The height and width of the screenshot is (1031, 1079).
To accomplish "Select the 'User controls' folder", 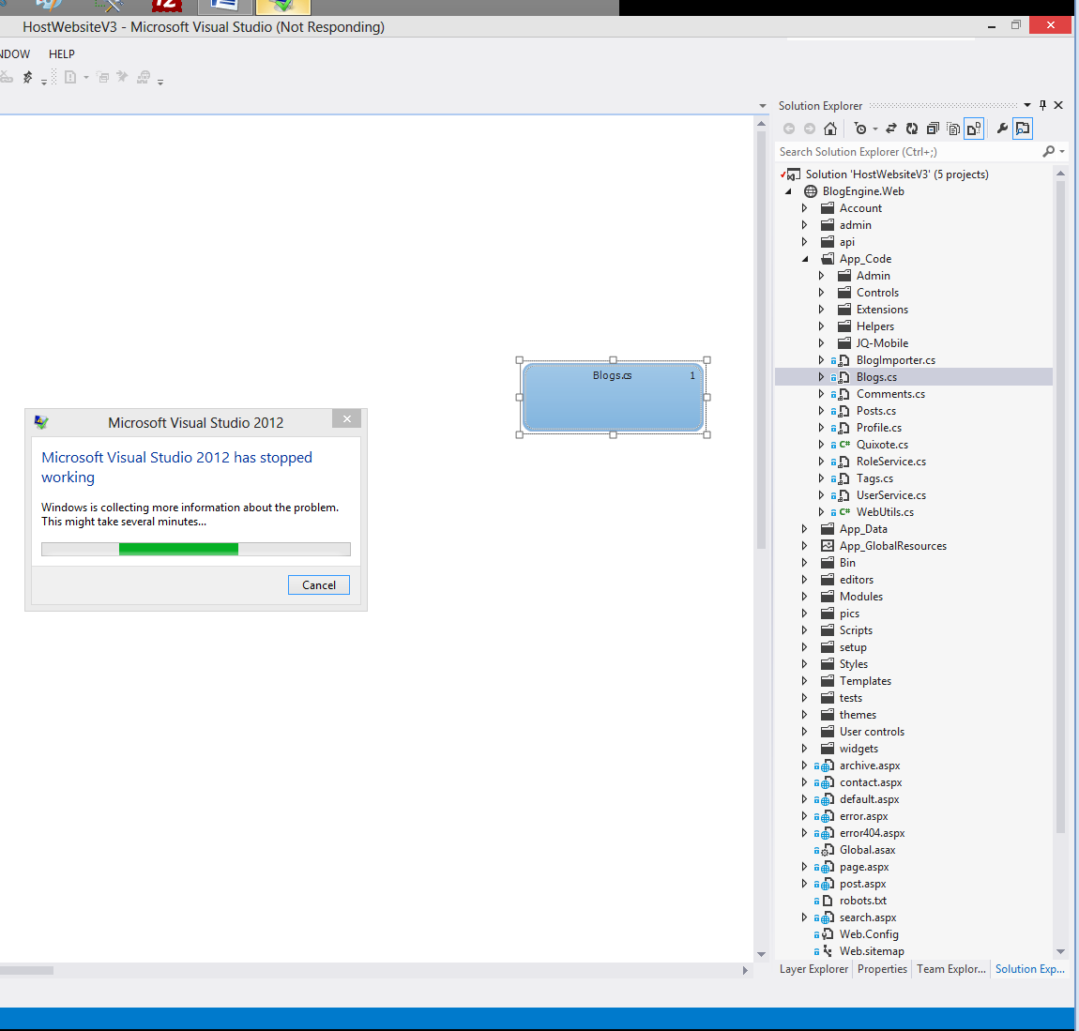I will click(872, 732).
